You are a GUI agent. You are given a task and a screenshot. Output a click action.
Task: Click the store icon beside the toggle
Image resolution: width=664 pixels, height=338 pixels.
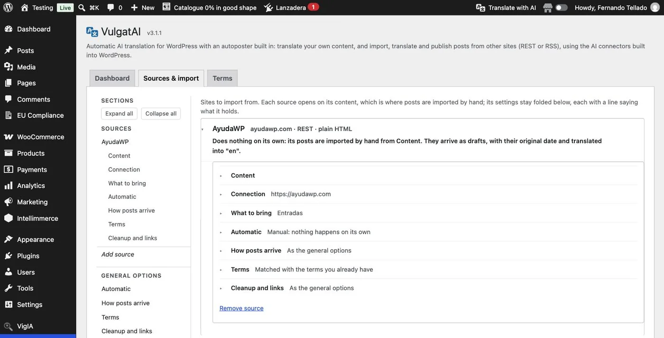pos(548,8)
